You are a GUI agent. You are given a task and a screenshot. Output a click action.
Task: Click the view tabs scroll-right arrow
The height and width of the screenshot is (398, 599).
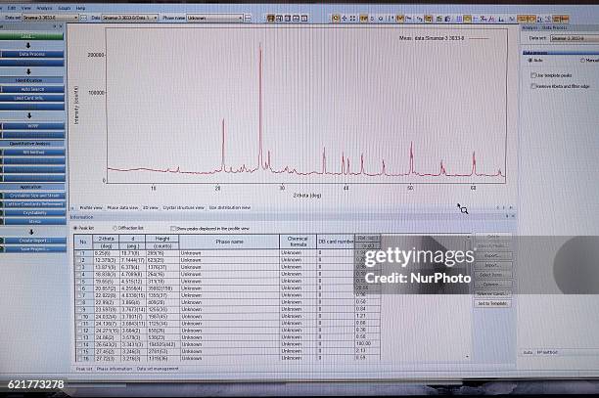click(x=504, y=207)
